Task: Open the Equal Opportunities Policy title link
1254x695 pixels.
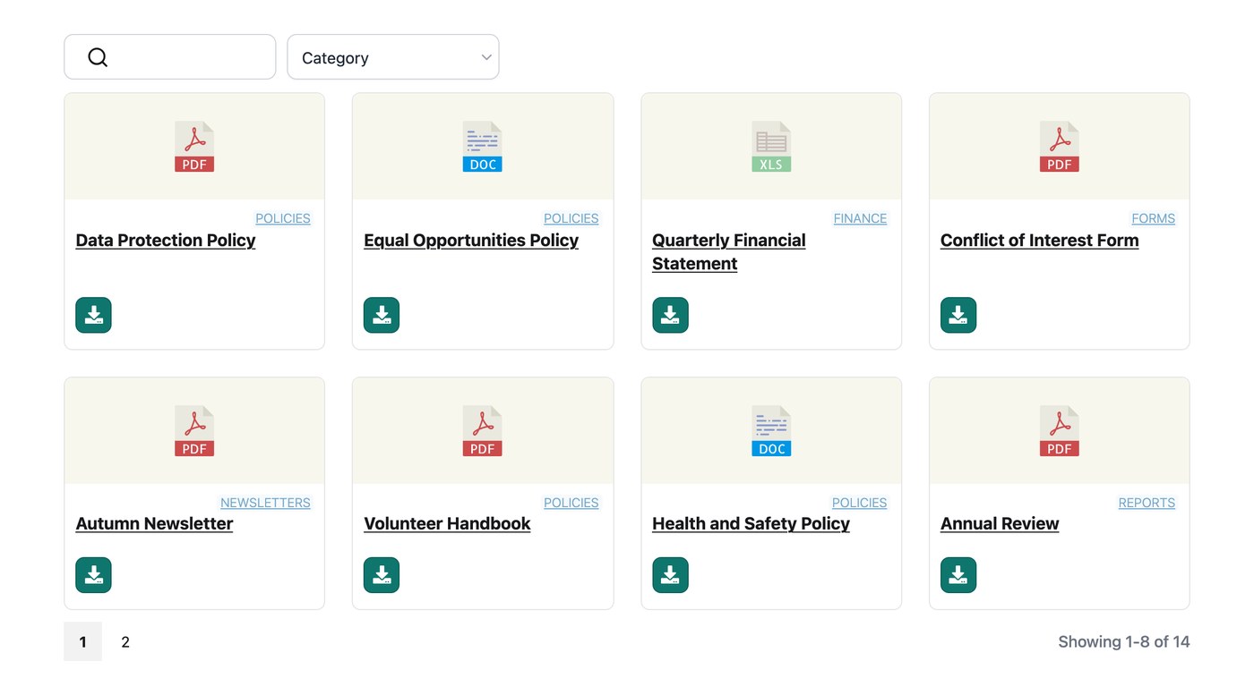Action: pyautogui.click(x=471, y=241)
